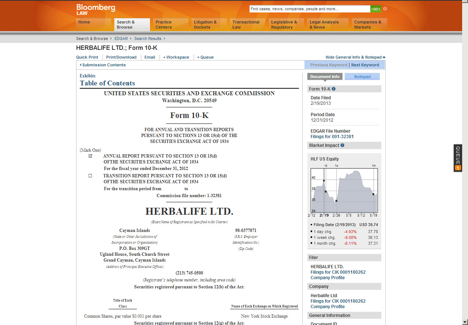Select the '1 week chg.' row text

(x=344, y=237)
